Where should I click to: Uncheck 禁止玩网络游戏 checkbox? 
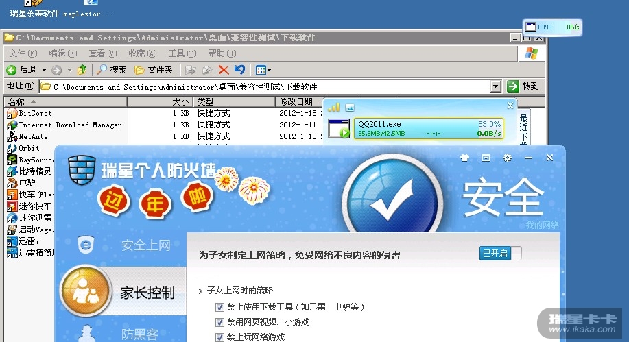[219, 337]
